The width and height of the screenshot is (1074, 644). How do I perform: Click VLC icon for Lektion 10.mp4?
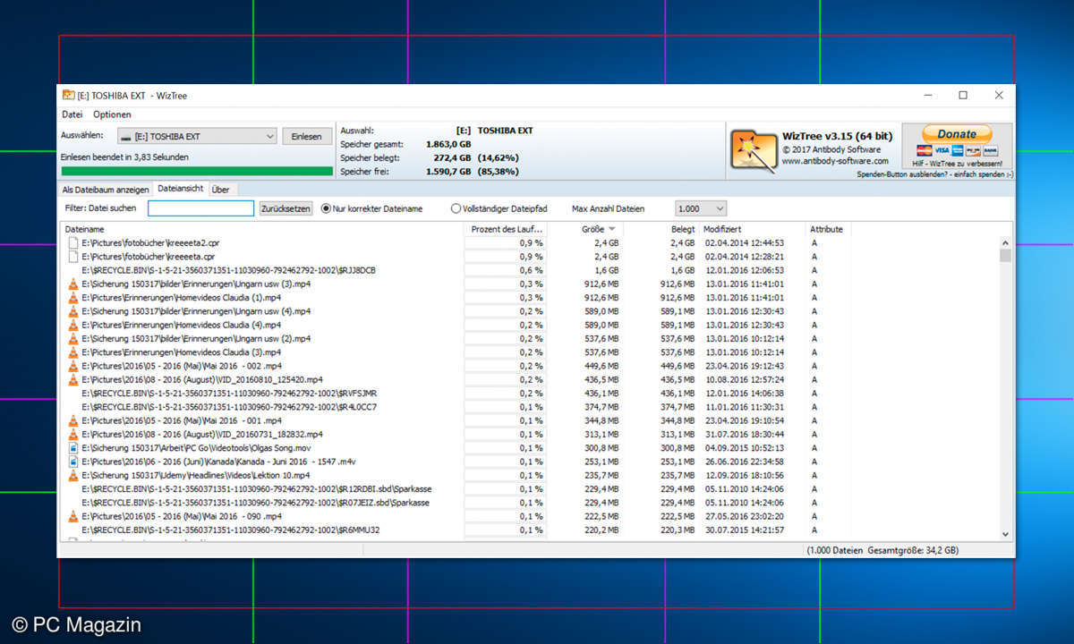[x=73, y=475]
